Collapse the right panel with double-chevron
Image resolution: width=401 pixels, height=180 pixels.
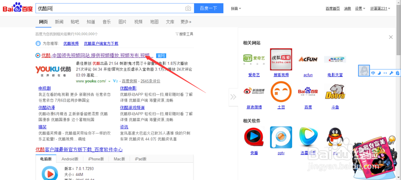click(233, 97)
